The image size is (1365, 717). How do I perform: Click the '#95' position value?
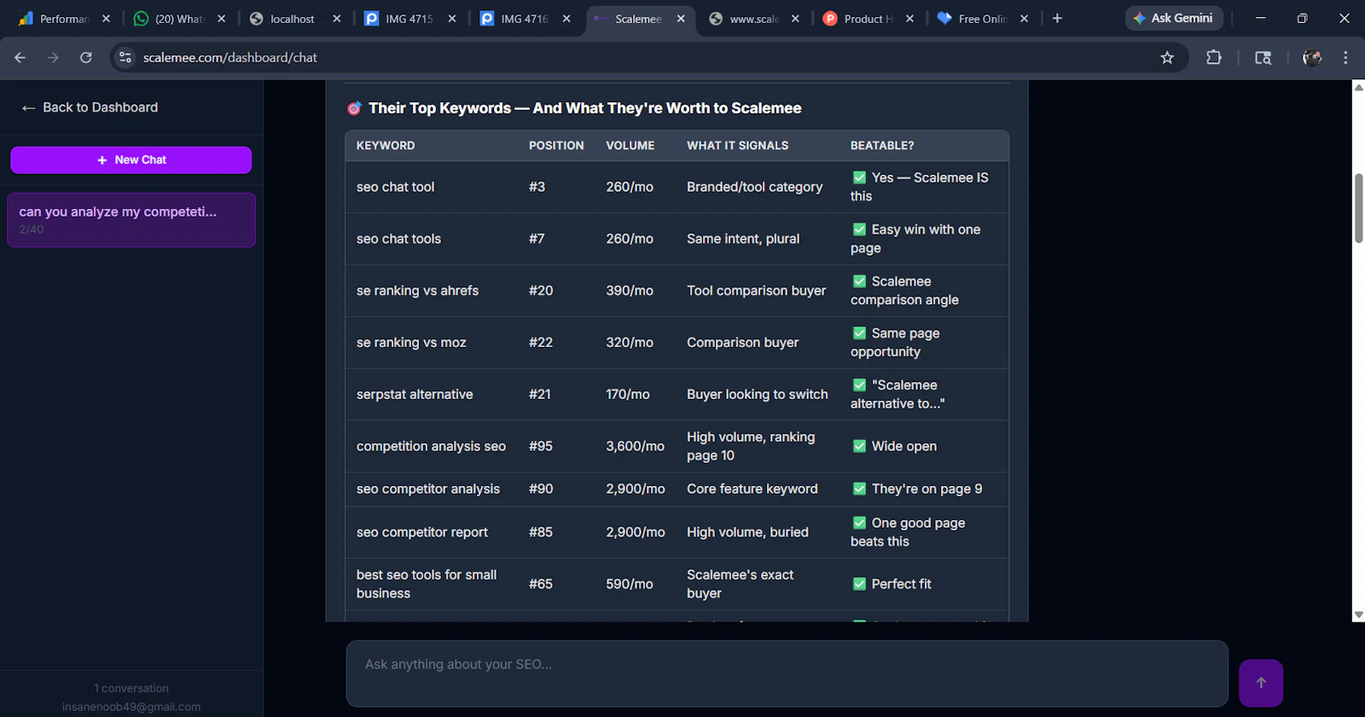[541, 447]
